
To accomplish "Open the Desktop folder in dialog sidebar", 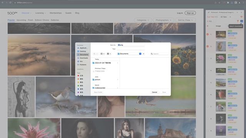I will tap(83, 51).
